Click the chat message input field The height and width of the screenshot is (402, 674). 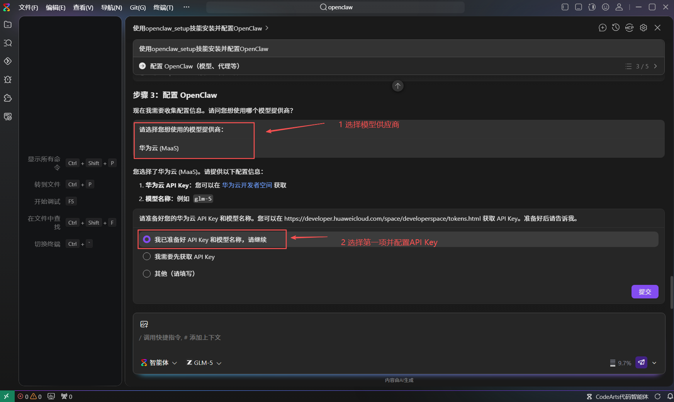point(399,337)
